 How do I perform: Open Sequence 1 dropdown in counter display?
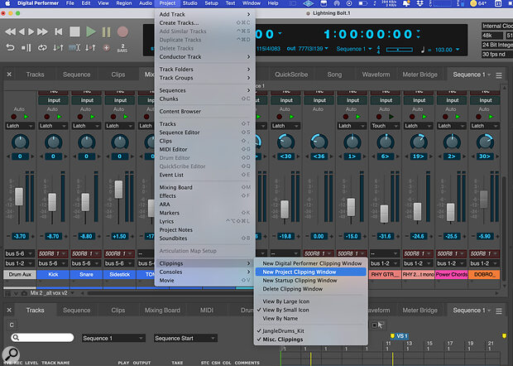[354, 49]
